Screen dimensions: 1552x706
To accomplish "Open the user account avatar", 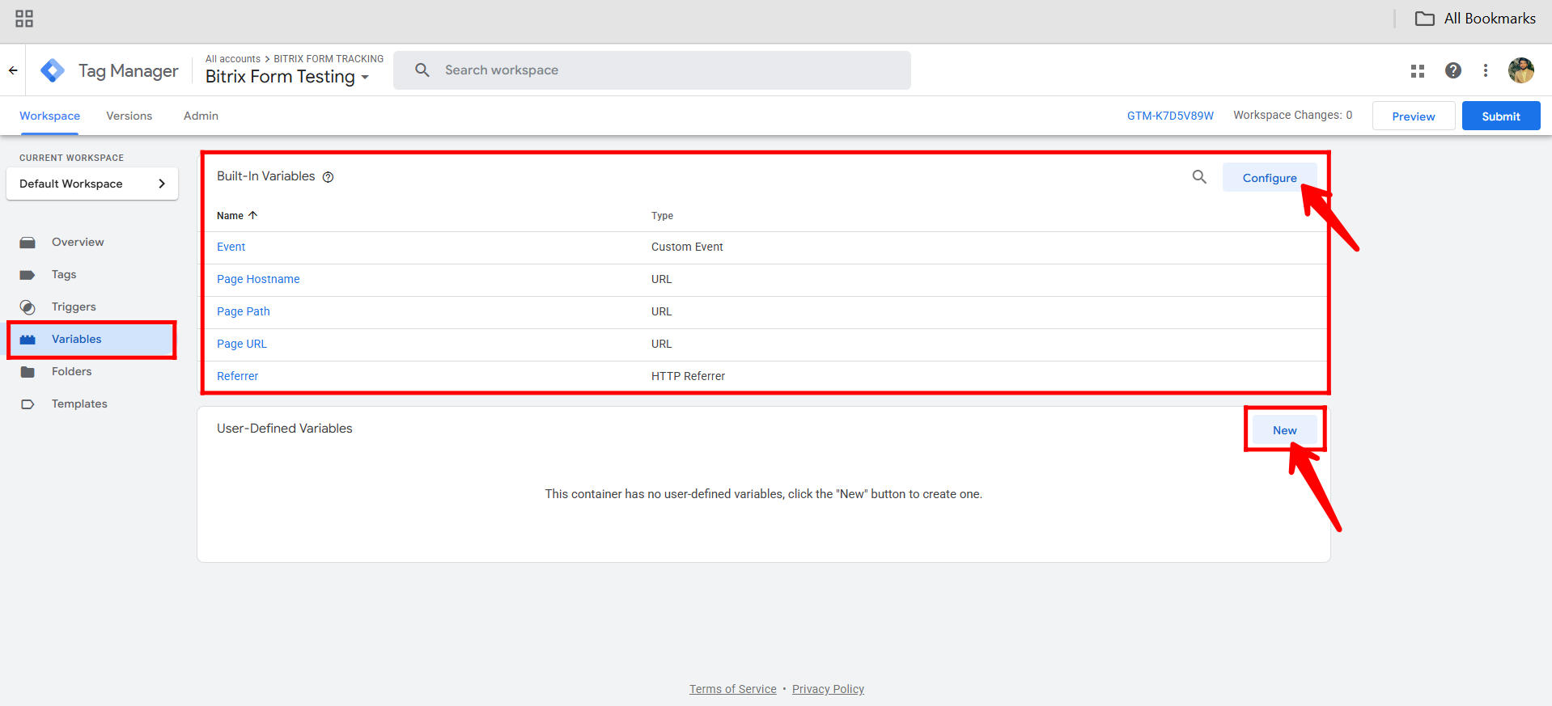I will [x=1521, y=70].
